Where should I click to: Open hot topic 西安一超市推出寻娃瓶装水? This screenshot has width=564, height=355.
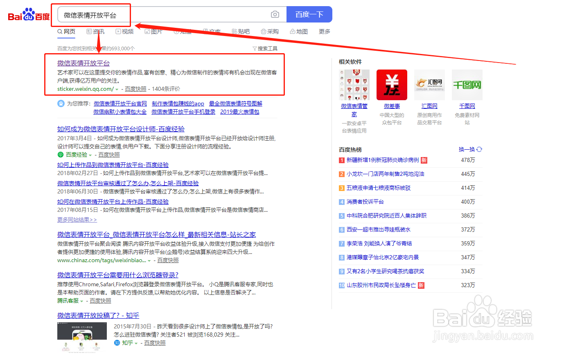[379, 229]
